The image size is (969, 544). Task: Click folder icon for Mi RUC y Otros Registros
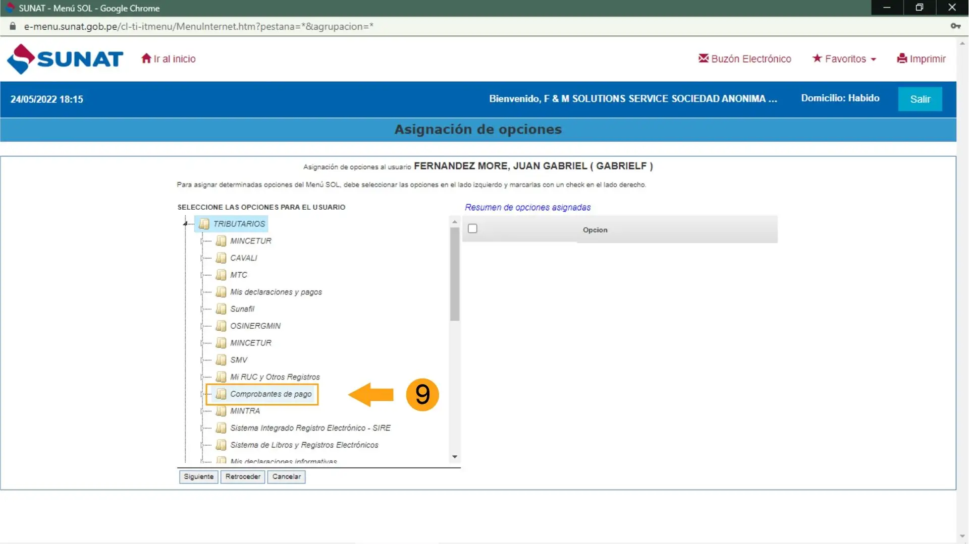pyautogui.click(x=221, y=377)
